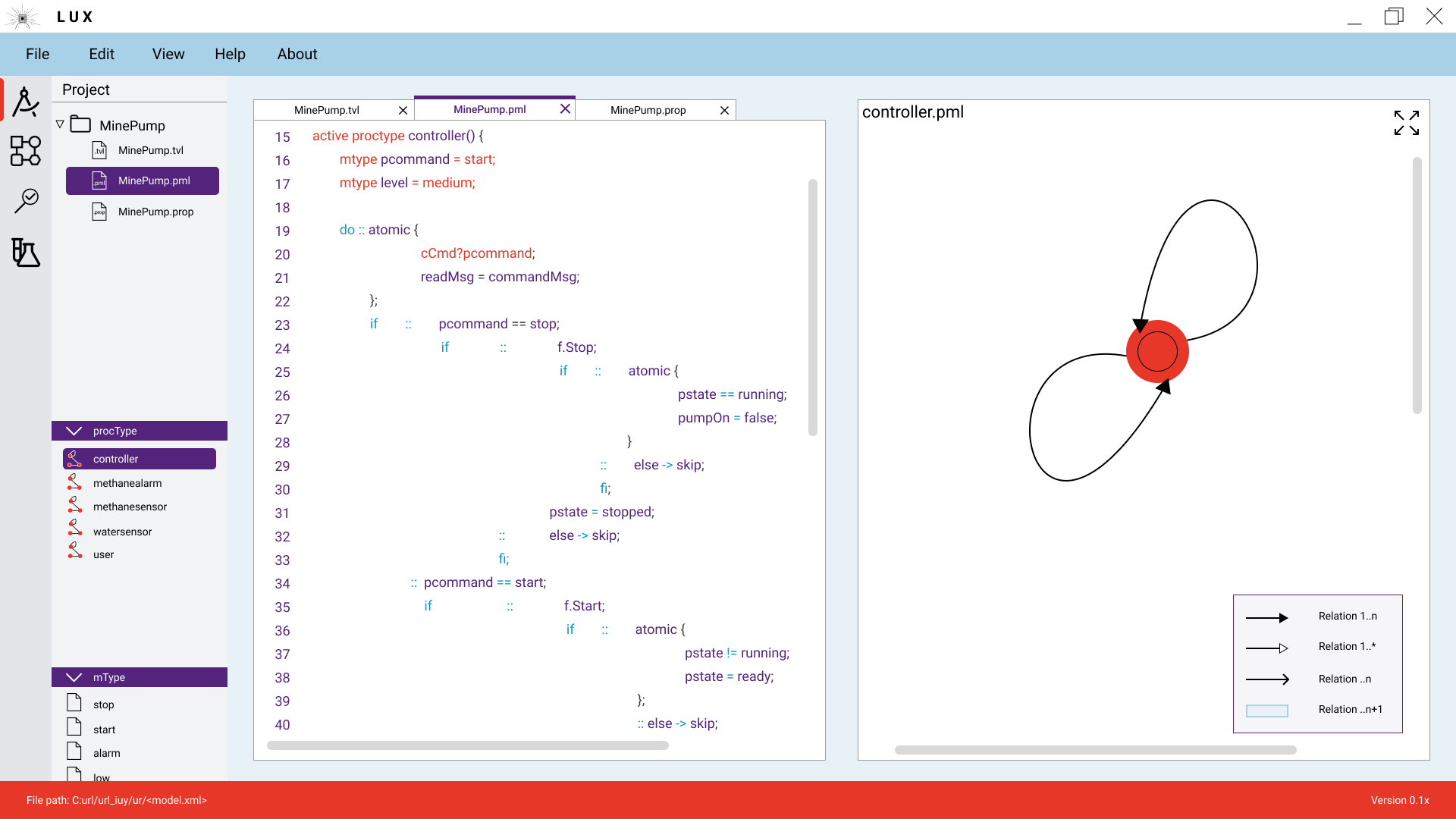Click the Project panel header
Viewport: 1456px width, 819px height.
point(86,89)
